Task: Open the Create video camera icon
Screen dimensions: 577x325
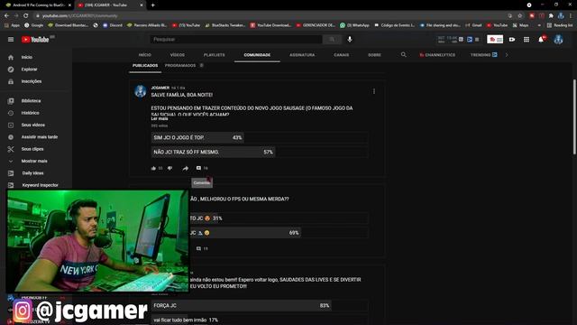Action: click(512, 40)
